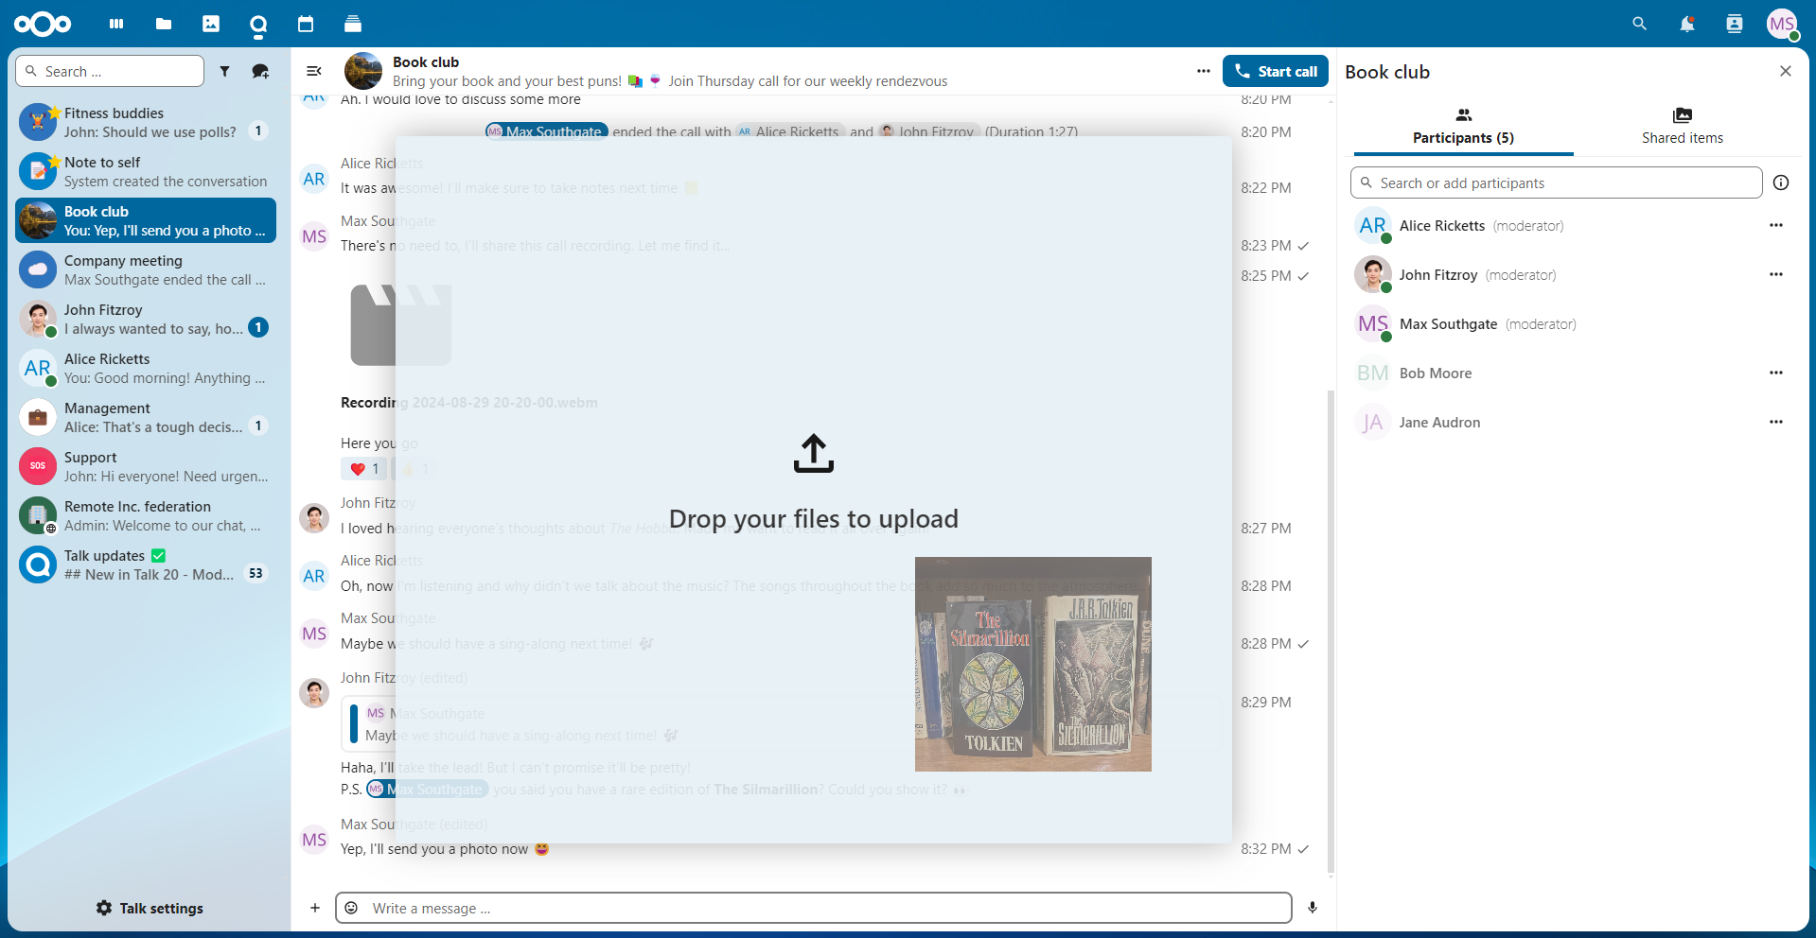
Task: Open the Talk app icon
Action: (258, 25)
